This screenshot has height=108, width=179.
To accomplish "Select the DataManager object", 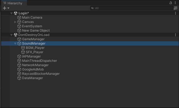I will coord(32,78).
